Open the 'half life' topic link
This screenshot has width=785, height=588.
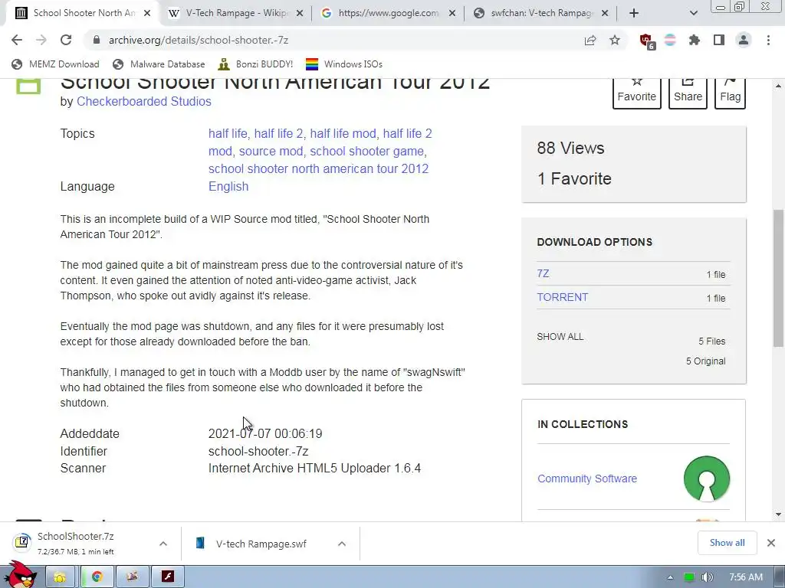228,133
